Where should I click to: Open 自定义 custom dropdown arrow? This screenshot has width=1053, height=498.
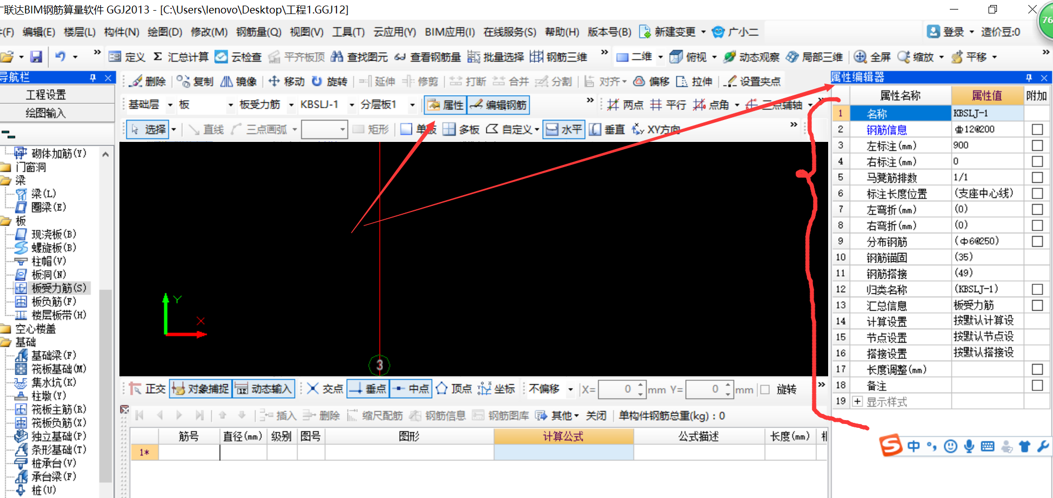[537, 130]
